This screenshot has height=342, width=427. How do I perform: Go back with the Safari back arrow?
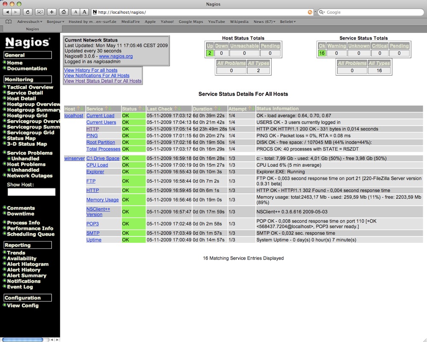(x=7, y=12)
